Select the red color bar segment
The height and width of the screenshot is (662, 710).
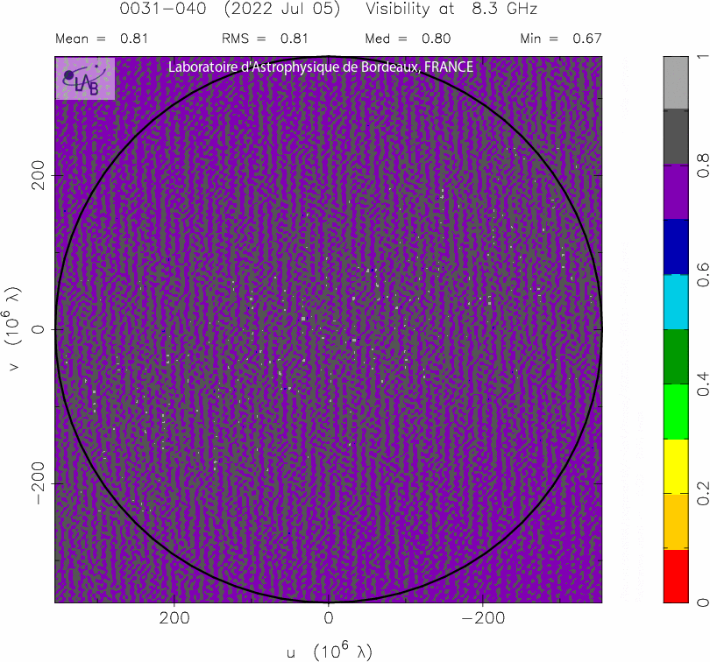click(x=676, y=575)
